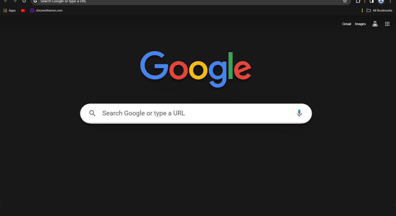Screen dimensions: 396x216
Task: Expand the Google apps grid
Action: click(x=387, y=24)
